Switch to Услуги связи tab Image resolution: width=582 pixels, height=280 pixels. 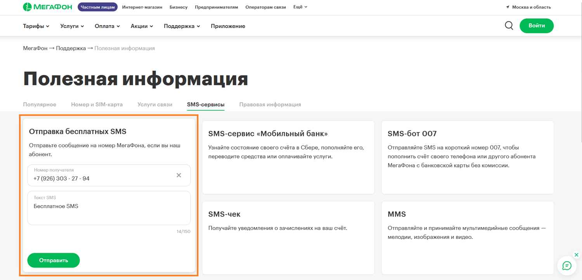click(x=155, y=104)
